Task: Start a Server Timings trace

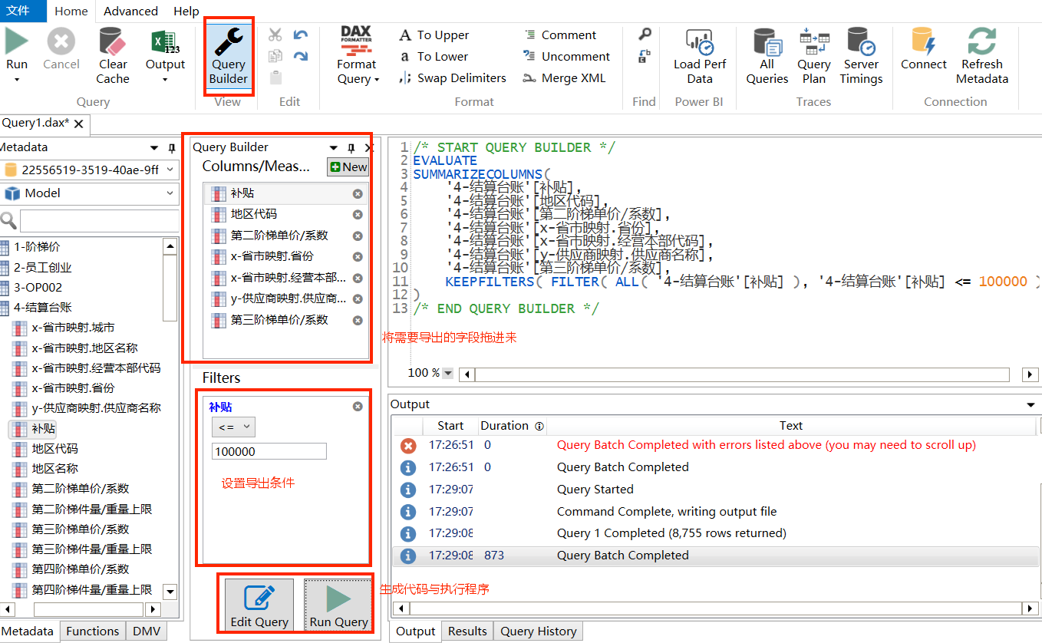Action: click(861, 55)
